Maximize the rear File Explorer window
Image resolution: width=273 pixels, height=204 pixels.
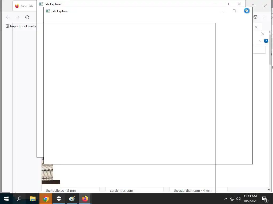tap(227, 4)
